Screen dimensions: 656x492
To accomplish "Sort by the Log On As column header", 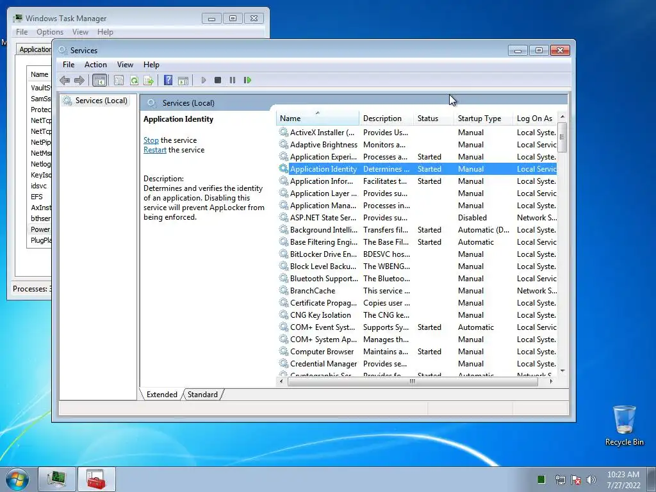I will point(535,119).
